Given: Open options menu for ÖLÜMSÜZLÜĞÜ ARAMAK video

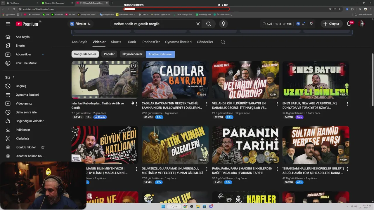Looking at the screenshot, I should coord(207,169).
